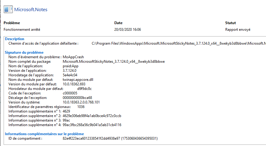
Task: Select the Date column header
Action: 118,23
